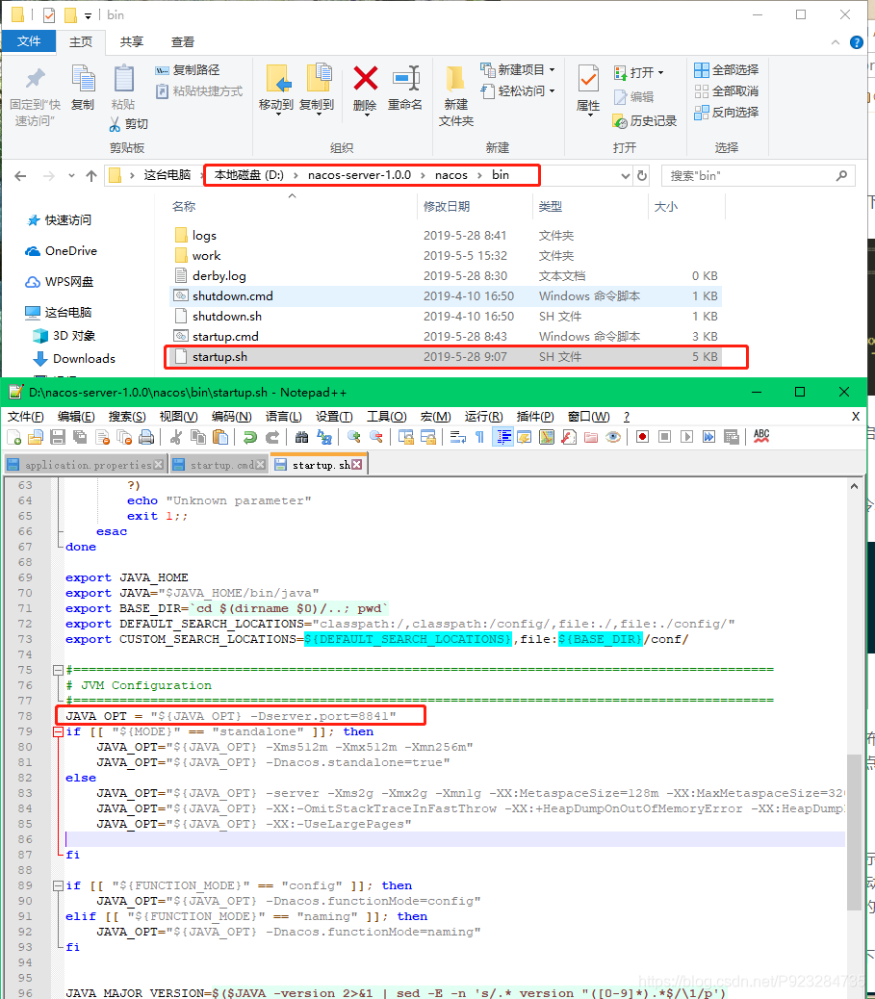Screen dimensions: 875x999
Task: Open the 编码(N) menu in Notepad++
Action: (231, 417)
